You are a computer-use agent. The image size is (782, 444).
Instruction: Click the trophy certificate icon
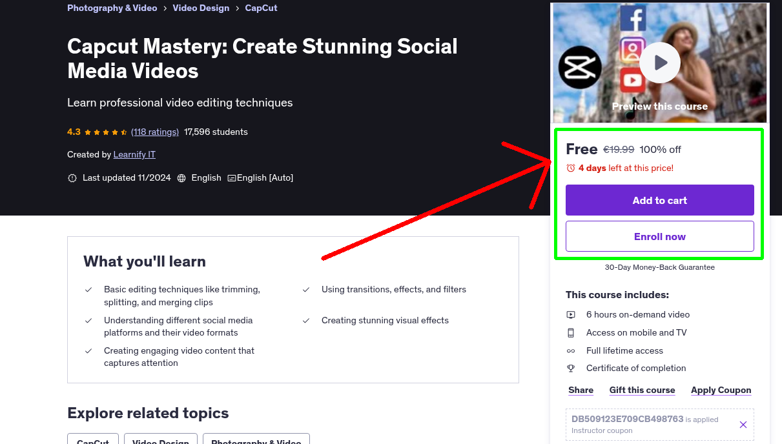(x=571, y=368)
